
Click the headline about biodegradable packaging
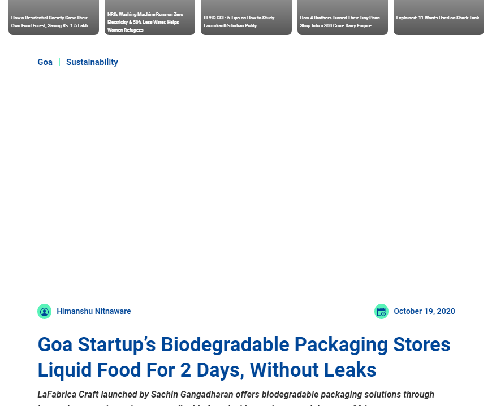pos(244,357)
